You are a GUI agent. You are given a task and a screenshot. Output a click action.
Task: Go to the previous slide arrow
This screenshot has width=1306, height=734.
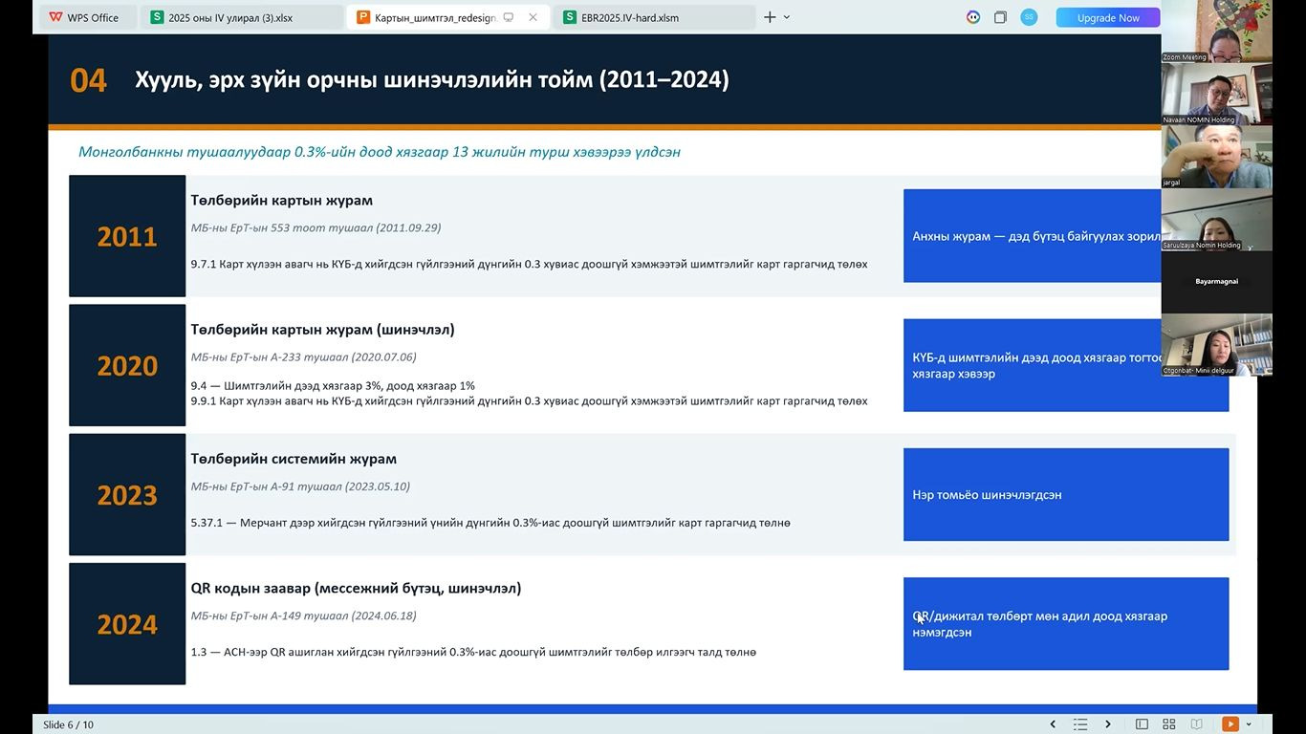[x=1053, y=724]
